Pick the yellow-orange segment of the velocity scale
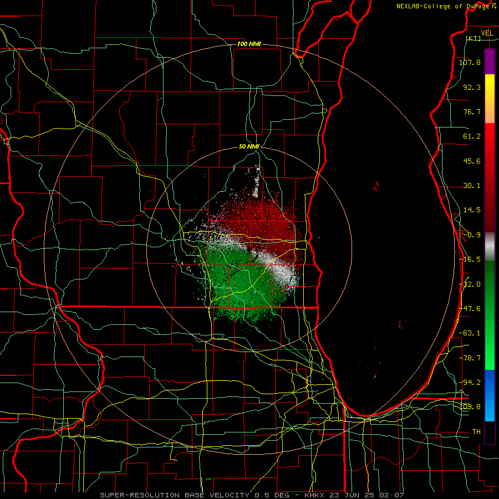This screenshot has width=499, height=499. 490,99
